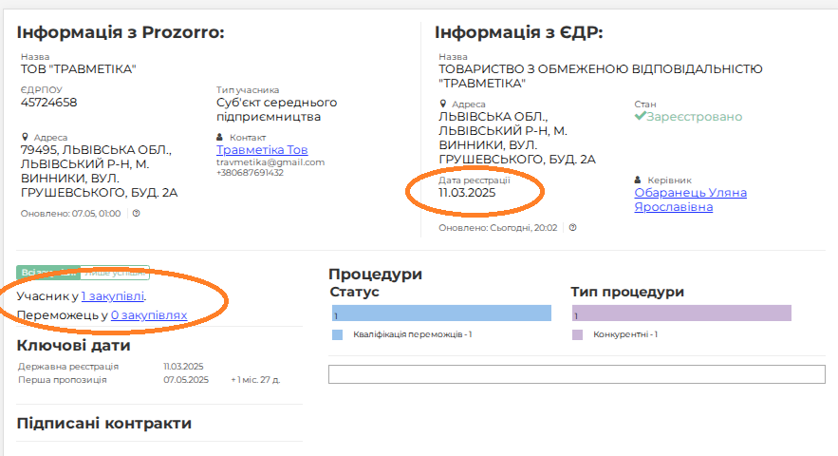The width and height of the screenshot is (838, 456).
Task: Click the person icon next to Контакт
Action: (220, 137)
